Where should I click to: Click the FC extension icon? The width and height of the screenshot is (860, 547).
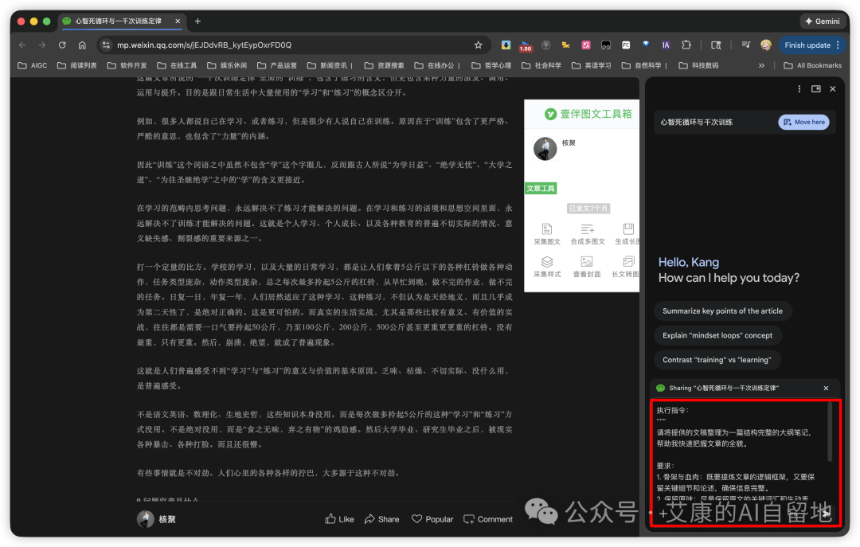pos(626,45)
